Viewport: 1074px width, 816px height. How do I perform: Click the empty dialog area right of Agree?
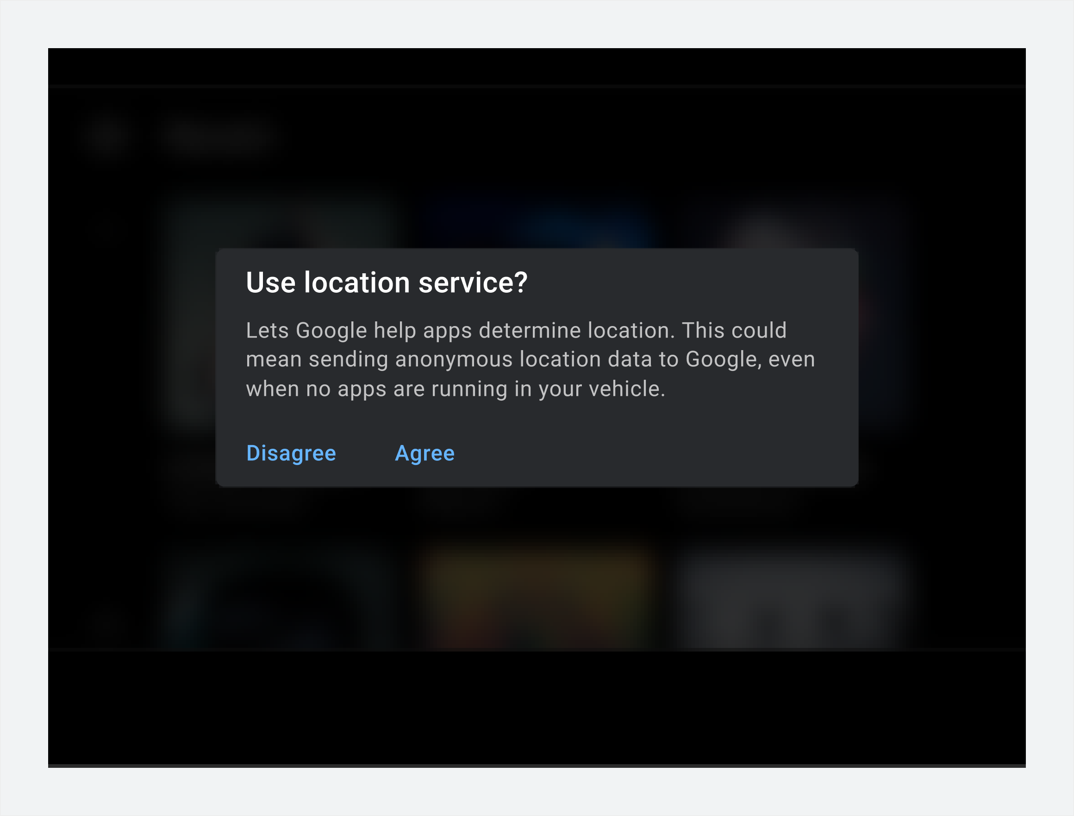[656, 453]
